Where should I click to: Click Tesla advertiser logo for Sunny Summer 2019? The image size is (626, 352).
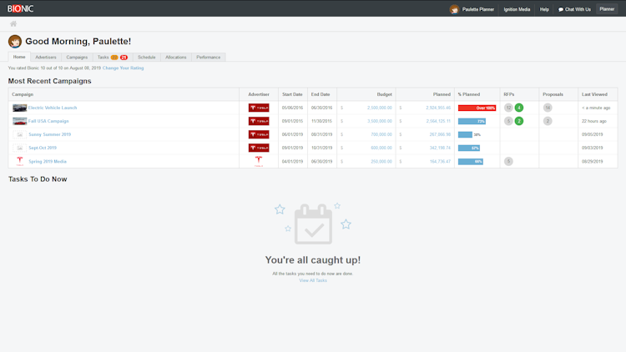[x=259, y=134]
